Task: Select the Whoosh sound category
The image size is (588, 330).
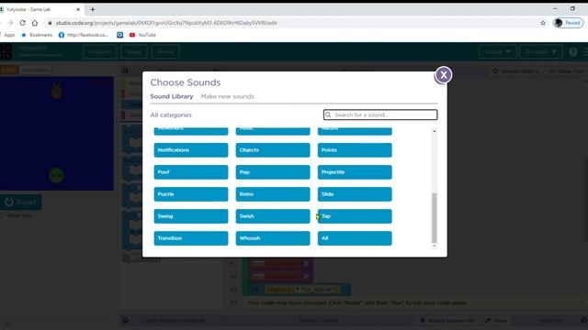Action: [x=273, y=238]
